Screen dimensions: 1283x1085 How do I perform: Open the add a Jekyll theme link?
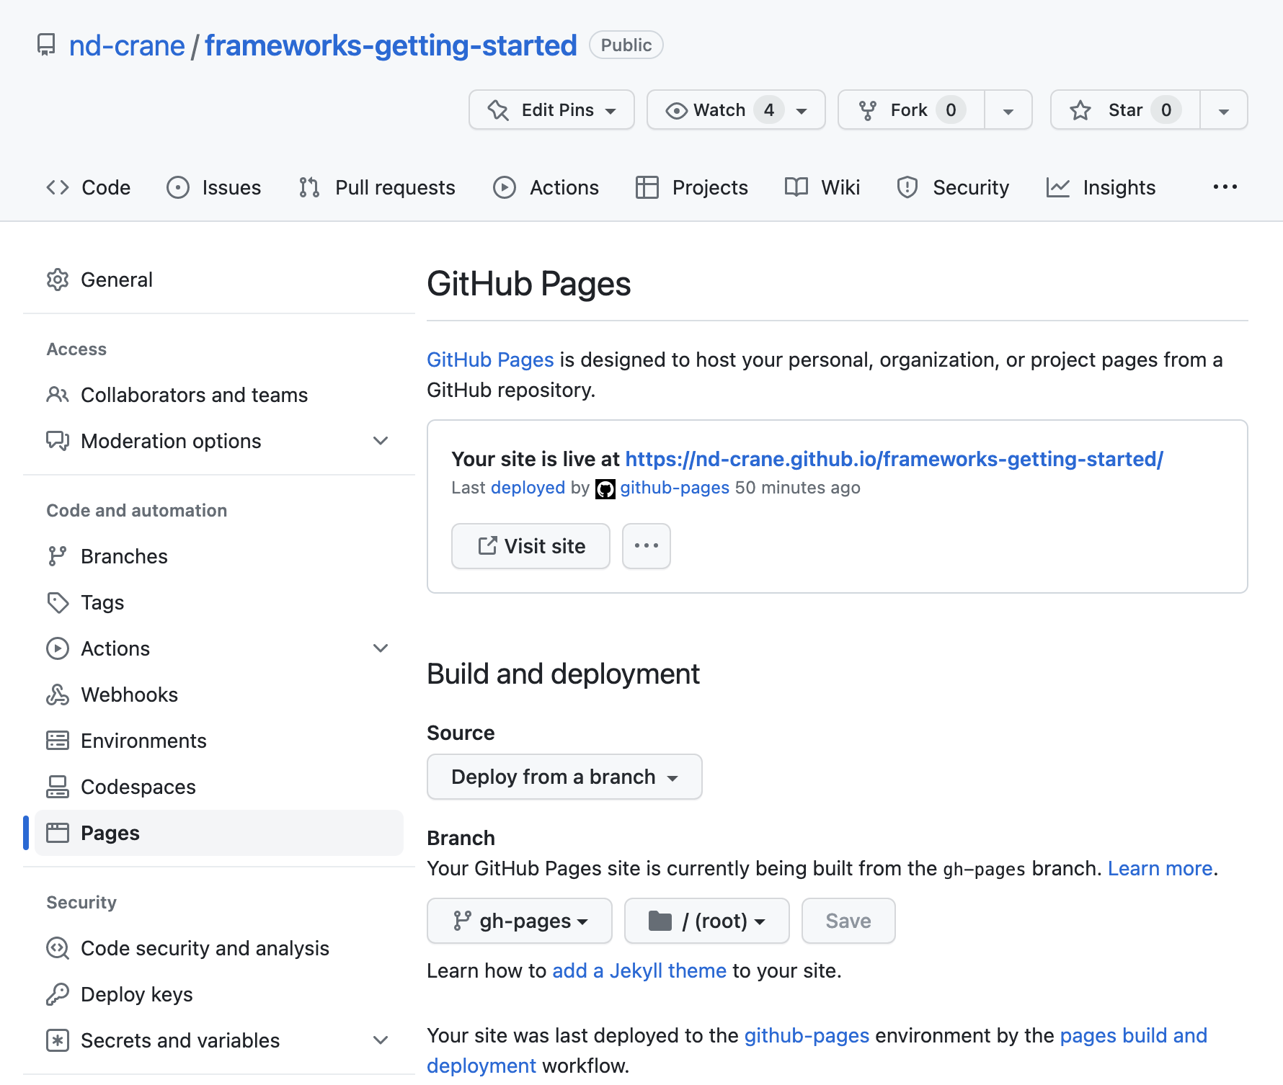click(x=639, y=970)
